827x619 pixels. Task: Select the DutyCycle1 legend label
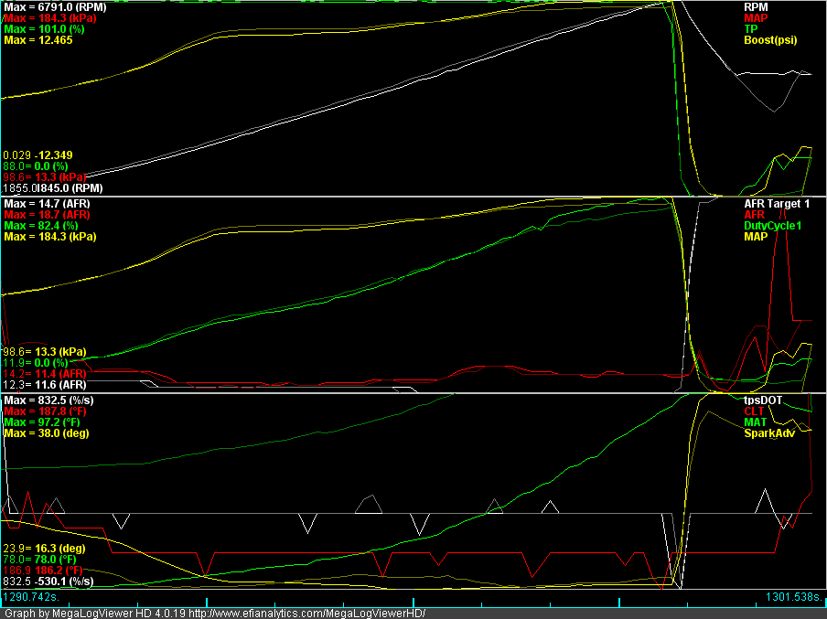(x=772, y=226)
